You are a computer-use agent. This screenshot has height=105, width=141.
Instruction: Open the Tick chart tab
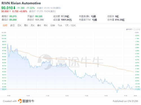point(60,25)
